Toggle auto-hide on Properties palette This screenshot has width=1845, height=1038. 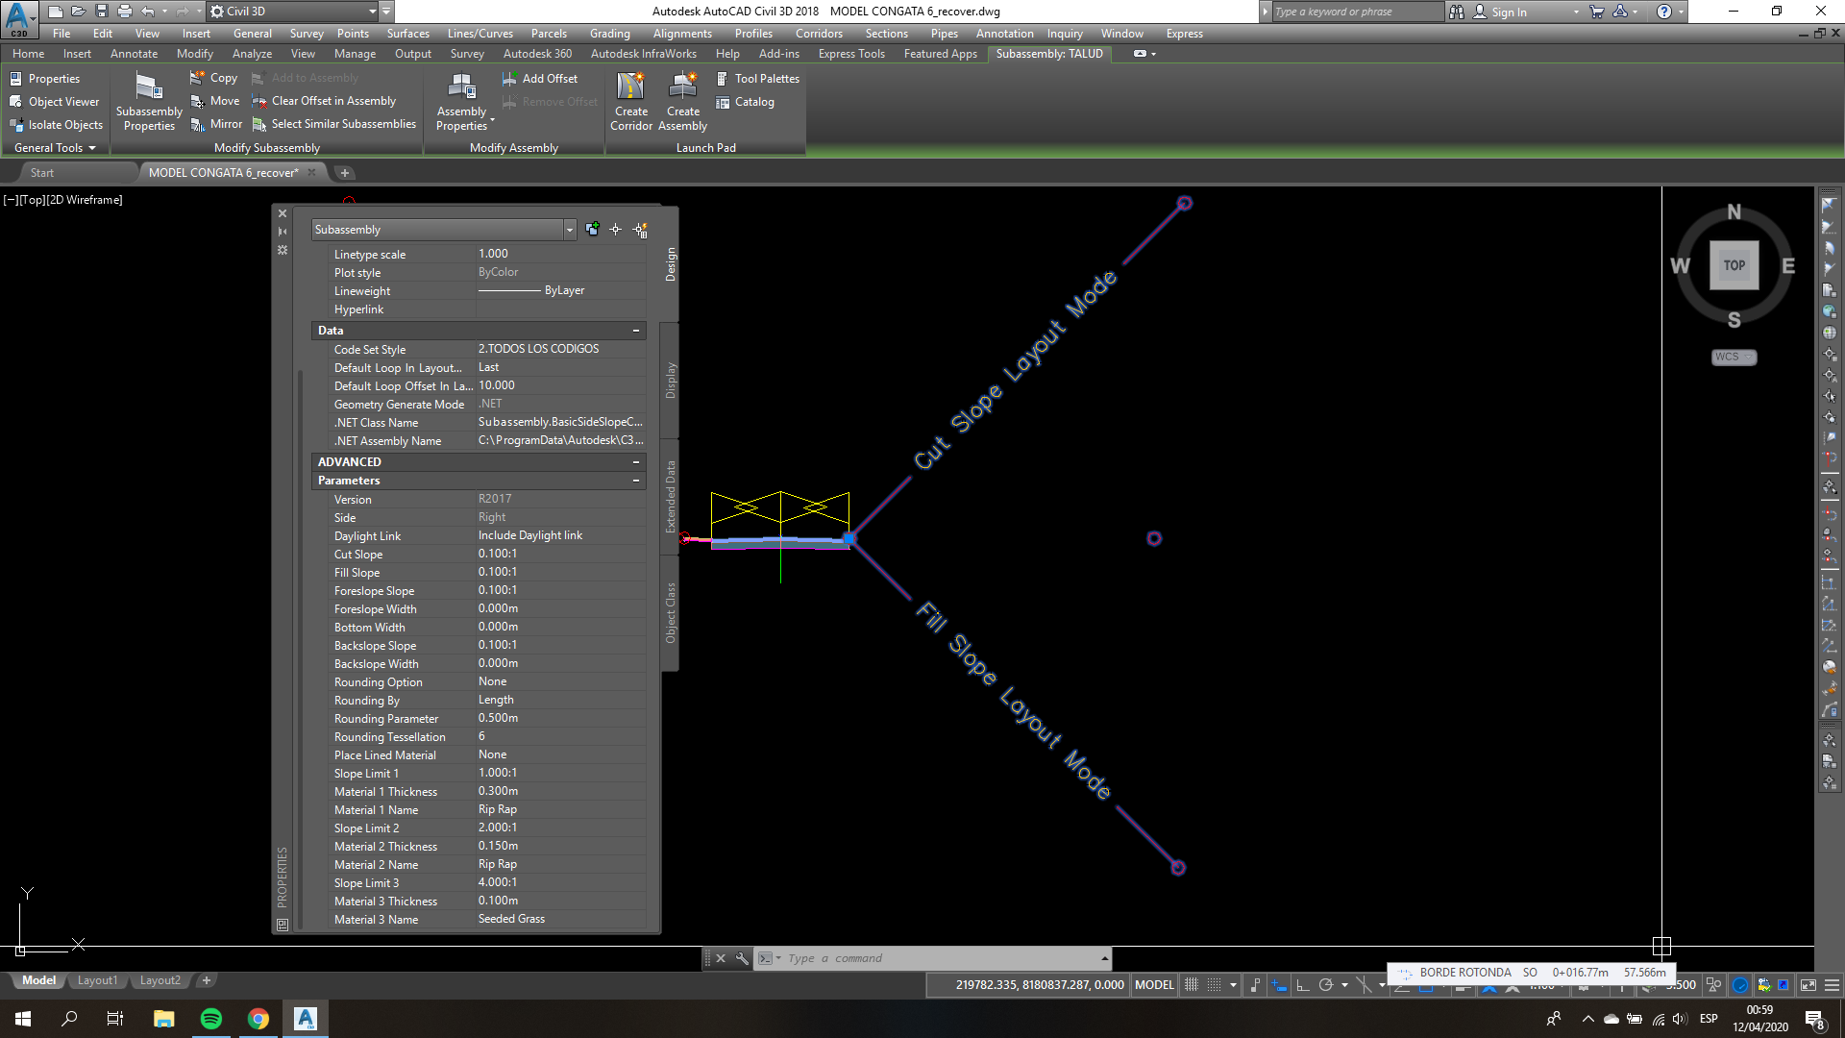[x=283, y=232]
